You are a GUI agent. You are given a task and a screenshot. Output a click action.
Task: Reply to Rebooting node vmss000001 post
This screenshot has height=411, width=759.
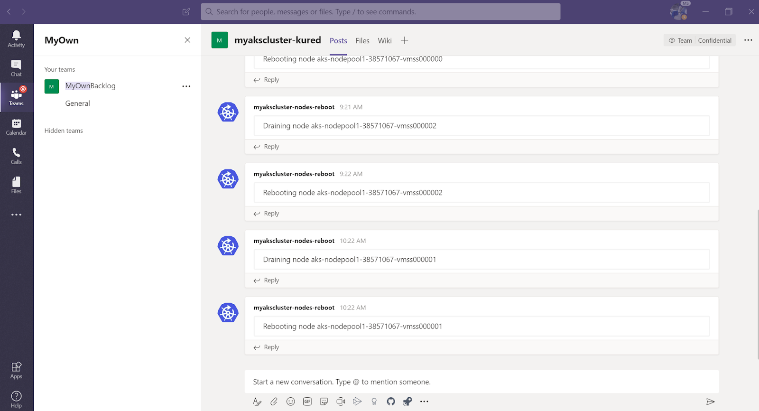point(266,347)
